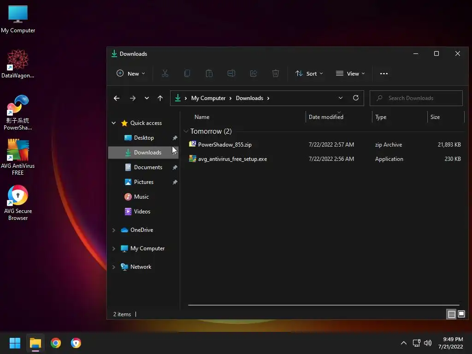Click the Rename icon in toolbar
This screenshot has width=472, height=354.
pyautogui.click(x=231, y=73)
